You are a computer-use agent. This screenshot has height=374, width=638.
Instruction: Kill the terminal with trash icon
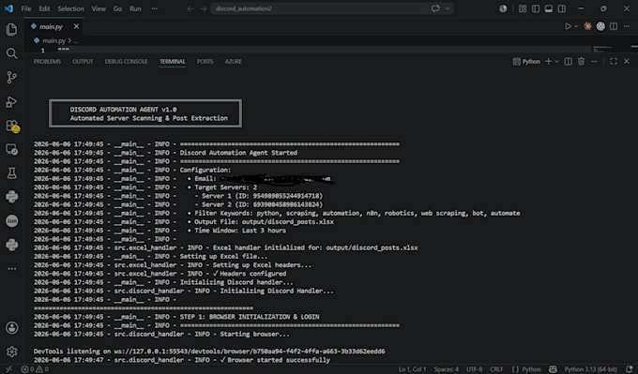(x=581, y=61)
